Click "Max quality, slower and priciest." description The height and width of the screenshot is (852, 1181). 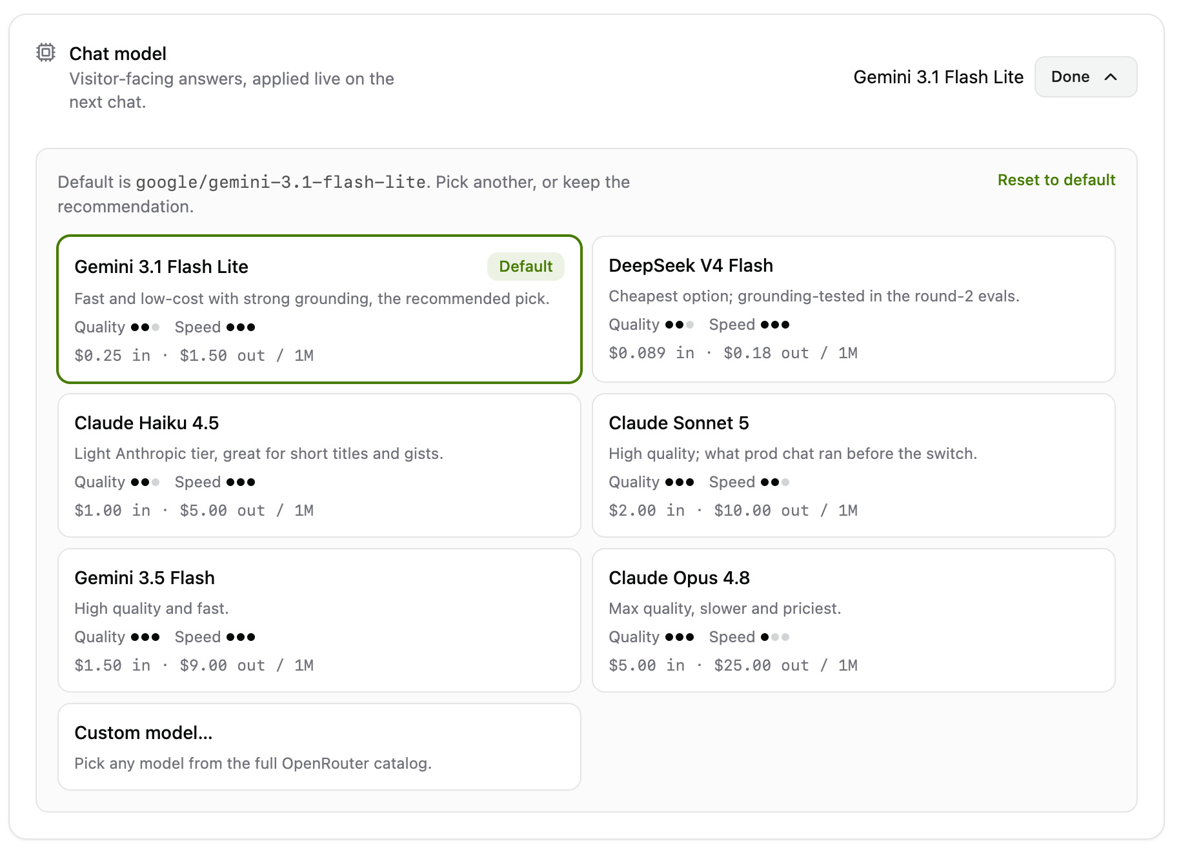click(725, 609)
